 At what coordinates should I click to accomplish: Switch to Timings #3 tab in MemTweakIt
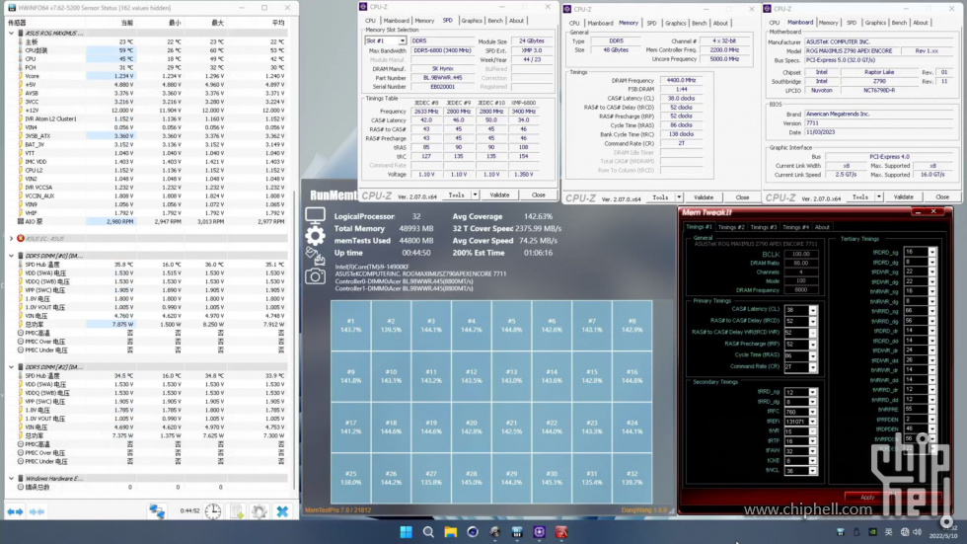point(764,227)
